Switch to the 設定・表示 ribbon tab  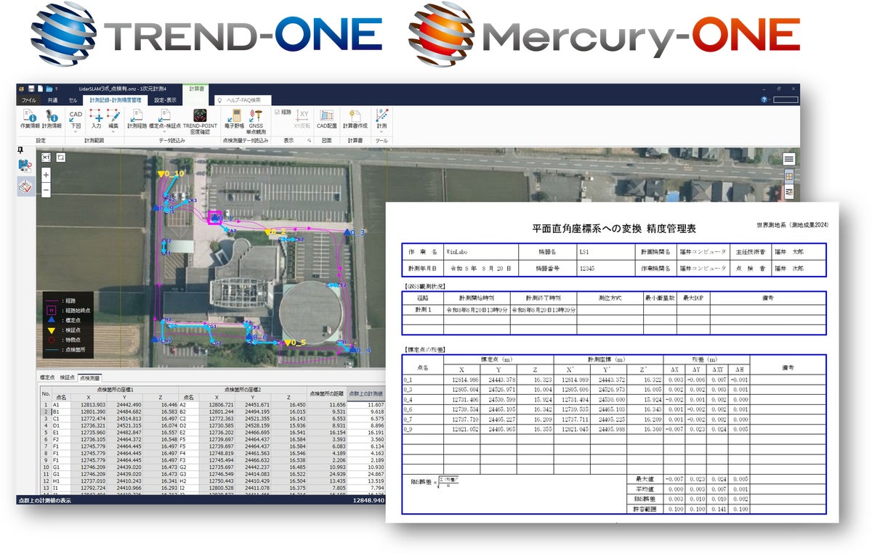165,100
